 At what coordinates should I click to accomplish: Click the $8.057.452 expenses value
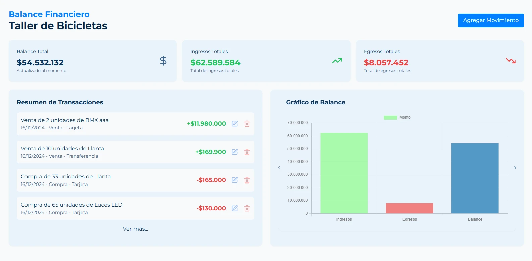386,63
